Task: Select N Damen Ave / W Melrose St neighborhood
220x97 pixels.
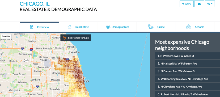Action: pyautogui.click(x=188, y=71)
